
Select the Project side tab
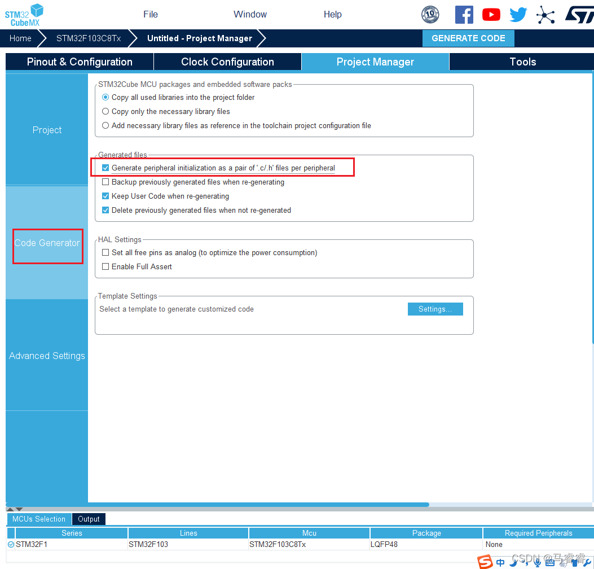pos(47,130)
